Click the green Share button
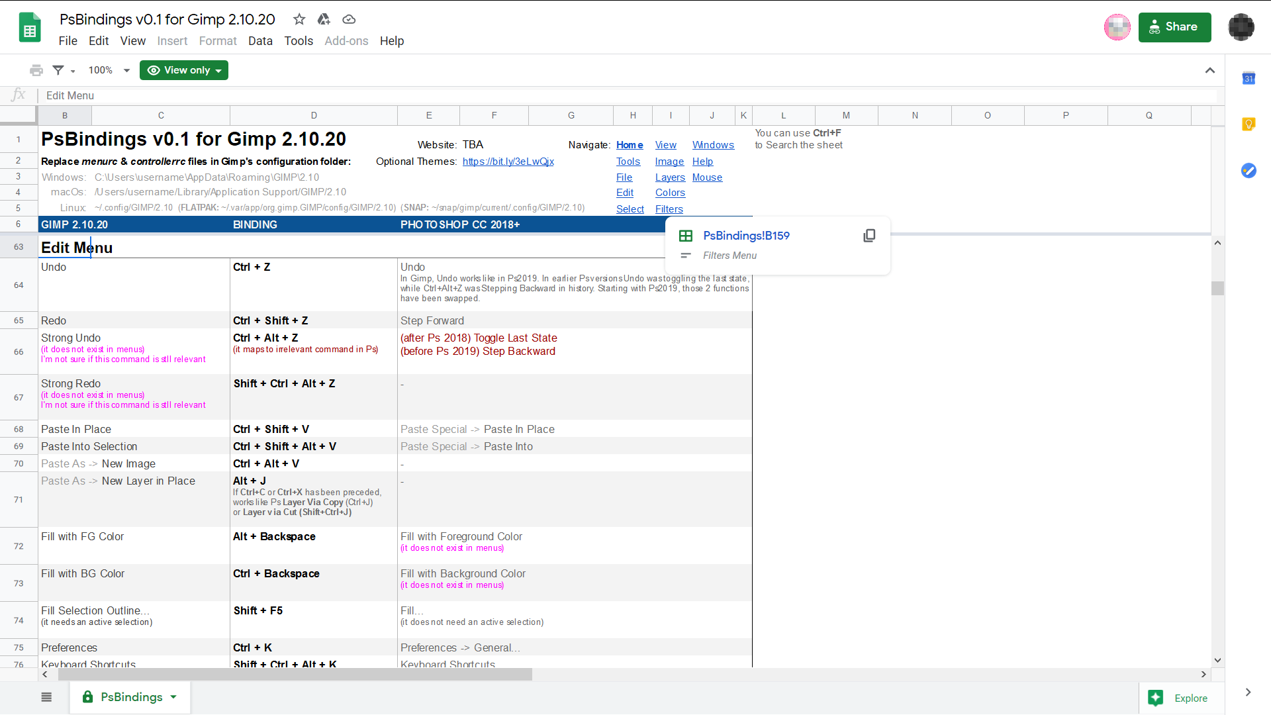Image resolution: width=1271 pixels, height=715 pixels. click(x=1174, y=27)
